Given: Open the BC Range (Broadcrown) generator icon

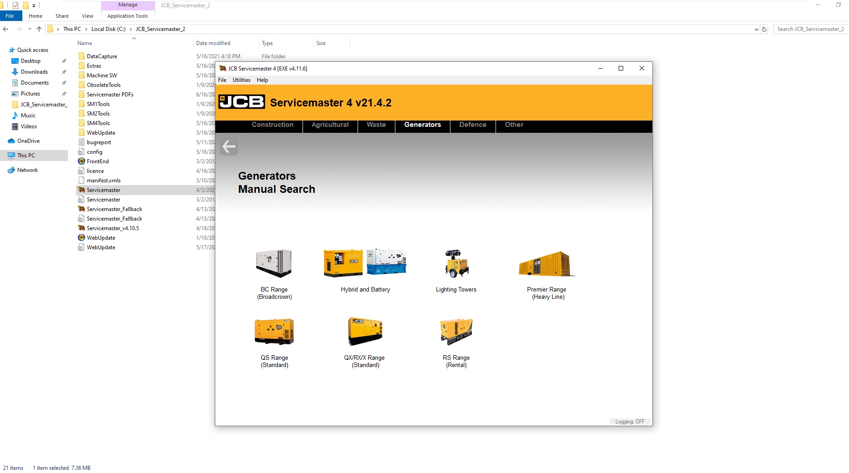Looking at the screenshot, I should pyautogui.click(x=274, y=263).
